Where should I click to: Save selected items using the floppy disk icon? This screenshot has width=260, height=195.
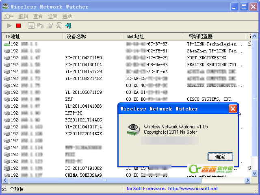(x=31, y=26)
